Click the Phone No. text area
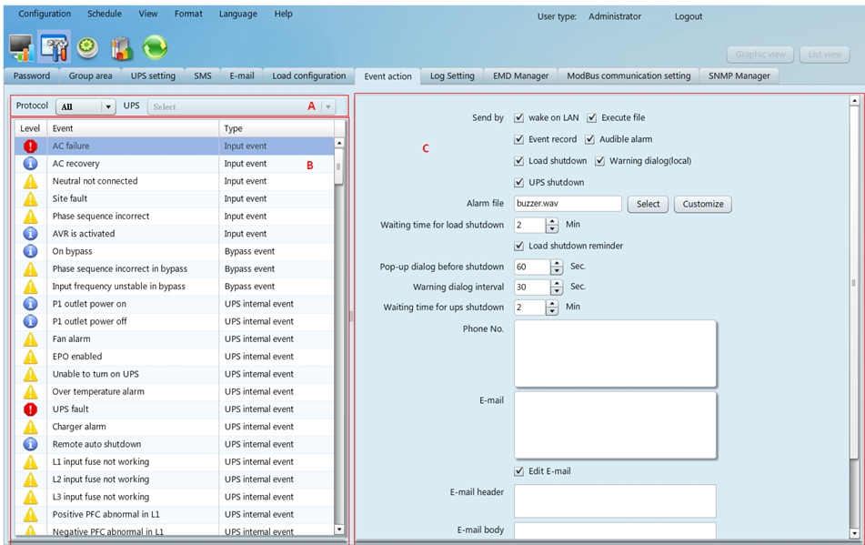The image size is (865, 545). click(615, 354)
